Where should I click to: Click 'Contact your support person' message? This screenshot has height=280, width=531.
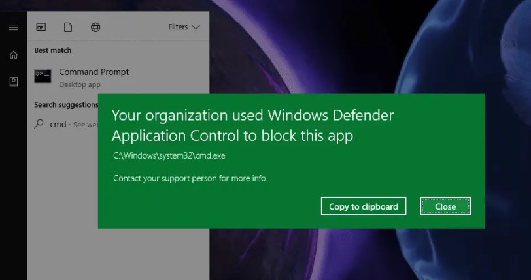[190, 178]
